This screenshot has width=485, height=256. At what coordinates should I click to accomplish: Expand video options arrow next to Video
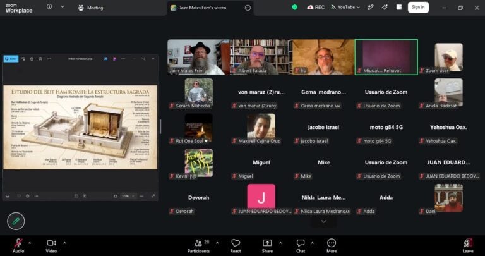[64, 243]
